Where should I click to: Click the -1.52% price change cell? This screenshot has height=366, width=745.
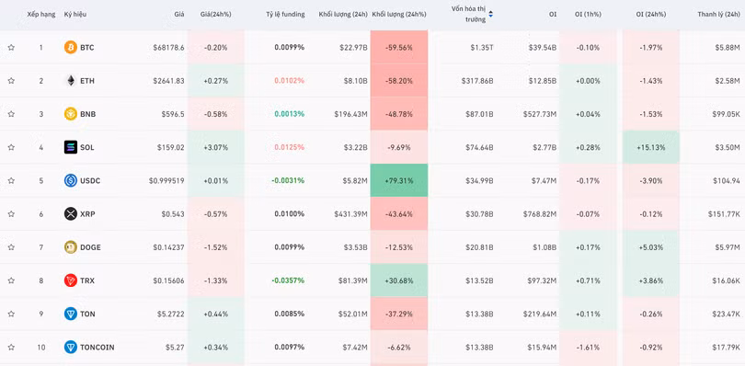pyautogui.click(x=216, y=247)
